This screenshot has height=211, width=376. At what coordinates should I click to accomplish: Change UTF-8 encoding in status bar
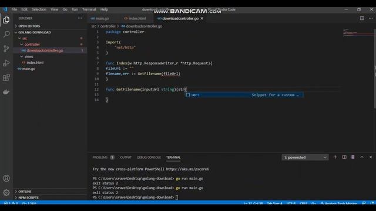point(291,203)
